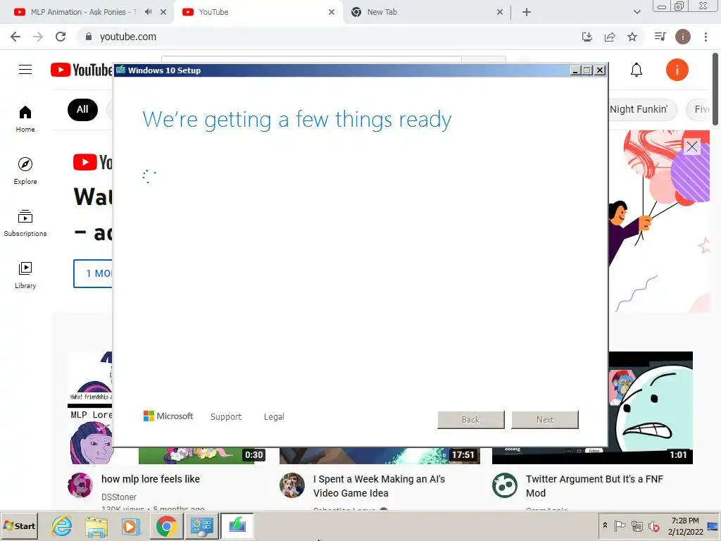Viewport: 721px width, 541px height.
Task: Open Chrome profile avatar
Action: click(683, 37)
